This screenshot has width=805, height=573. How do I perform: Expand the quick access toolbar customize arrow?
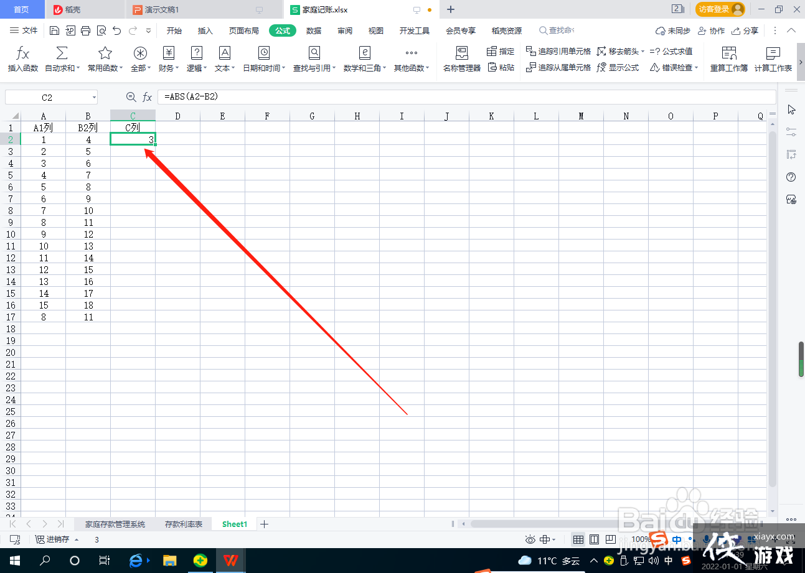coord(148,30)
